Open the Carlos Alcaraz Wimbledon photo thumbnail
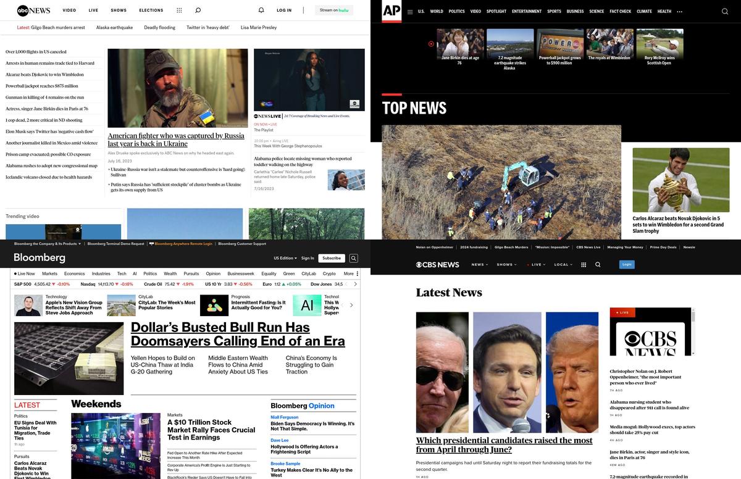The height and width of the screenshot is (479, 741). click(681, 180)
